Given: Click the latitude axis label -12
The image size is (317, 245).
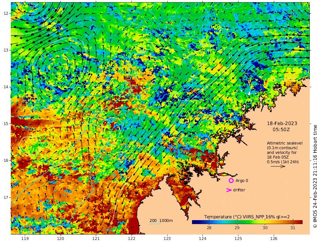Looking at the screenshot, I should coord(5,13).
